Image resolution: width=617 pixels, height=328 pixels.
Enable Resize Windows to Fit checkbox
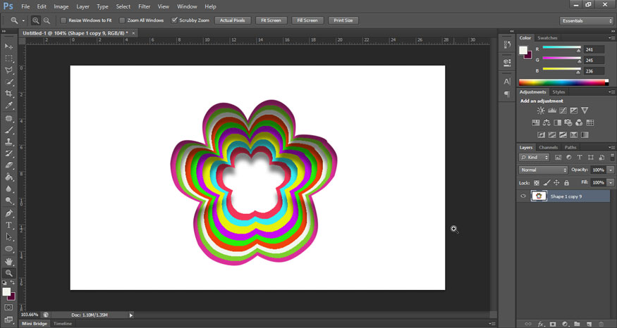63,20
